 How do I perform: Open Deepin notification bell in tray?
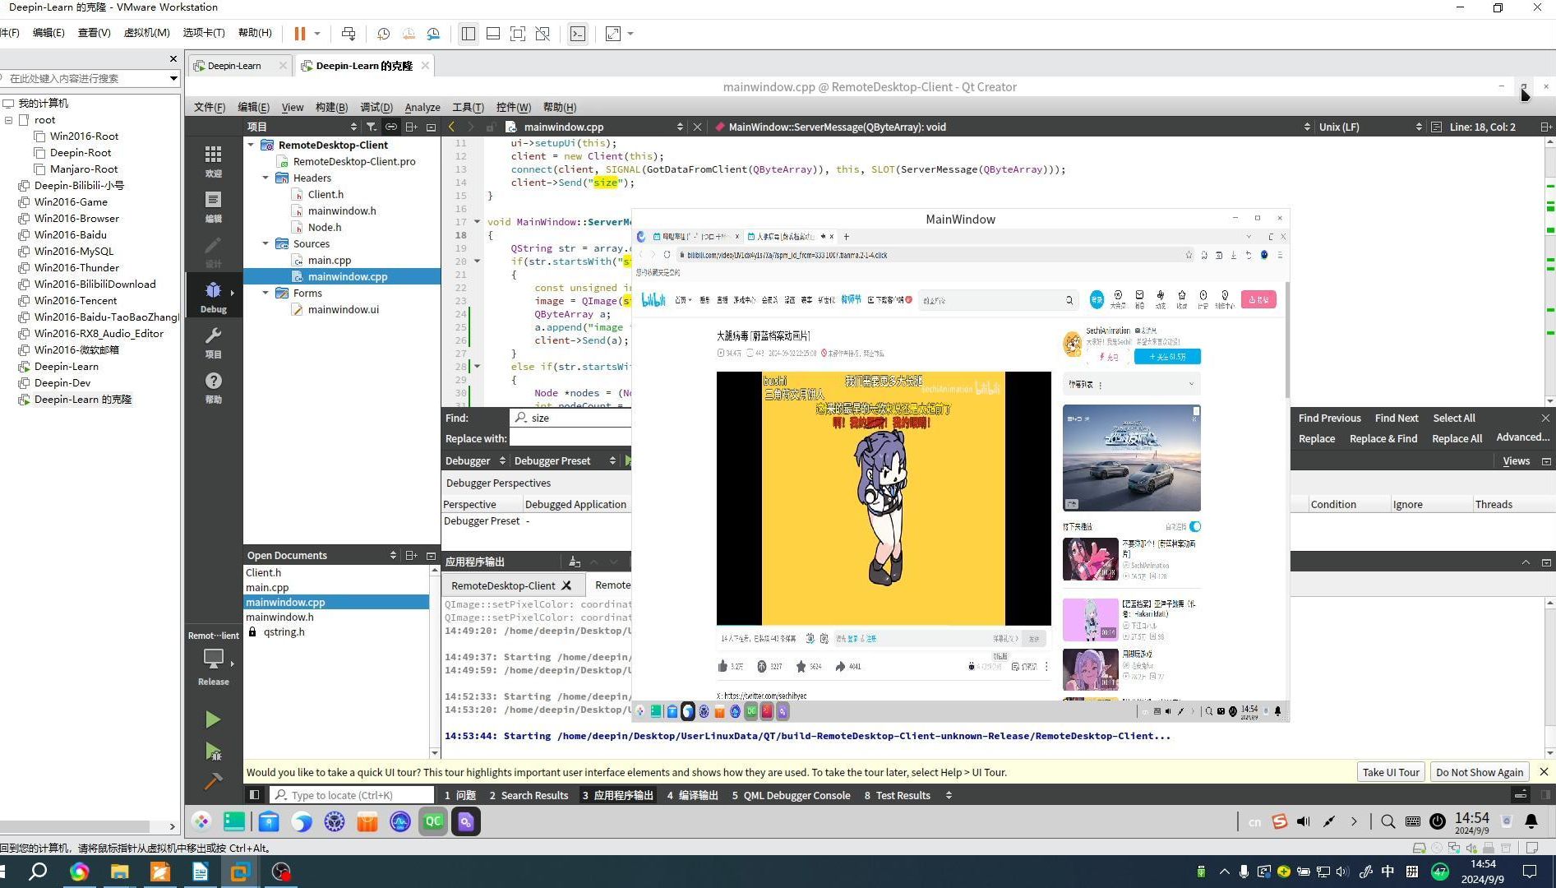point(1531,821)
